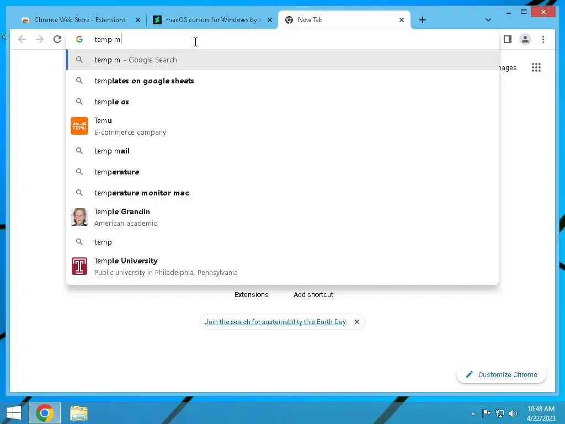Click the Google icon in address bar
The height and width of the screenshot is (424, 565).
pyautogui.click(x=79, y=39)
